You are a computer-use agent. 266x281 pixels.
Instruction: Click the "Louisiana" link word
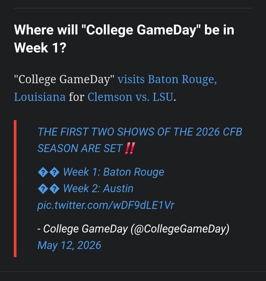(40, 97)
